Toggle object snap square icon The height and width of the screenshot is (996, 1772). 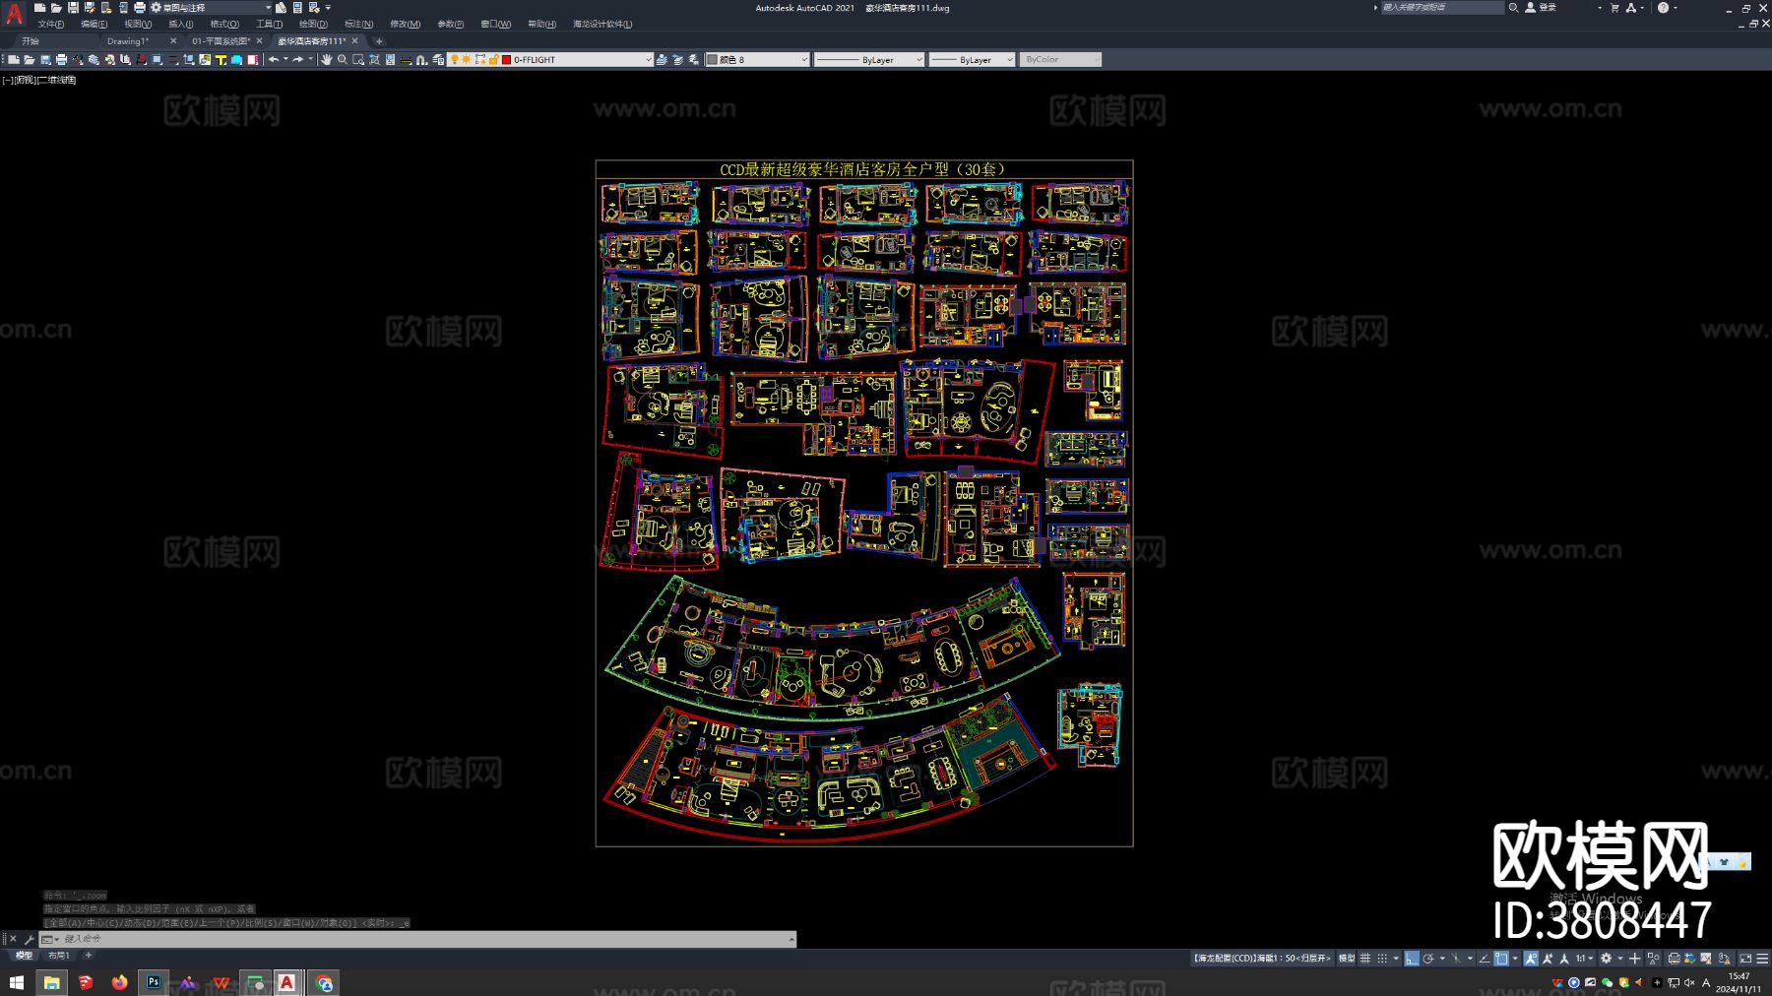tap(1501, 959)
